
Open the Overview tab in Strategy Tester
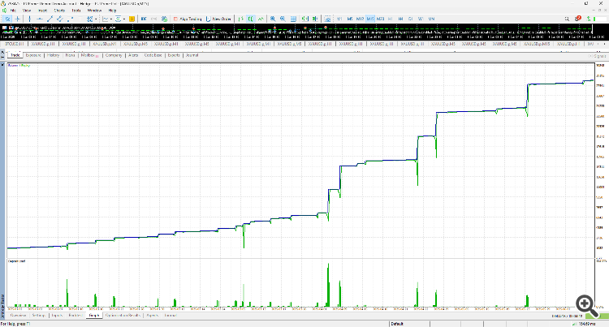(18, 316)
